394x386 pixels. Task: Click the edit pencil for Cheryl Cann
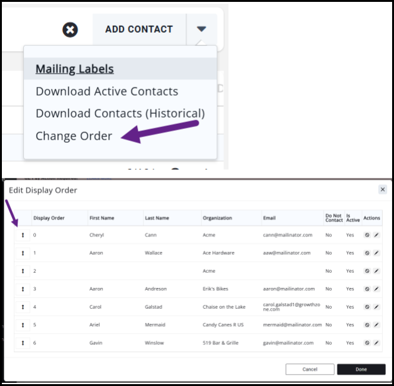[x=376, y=235]
